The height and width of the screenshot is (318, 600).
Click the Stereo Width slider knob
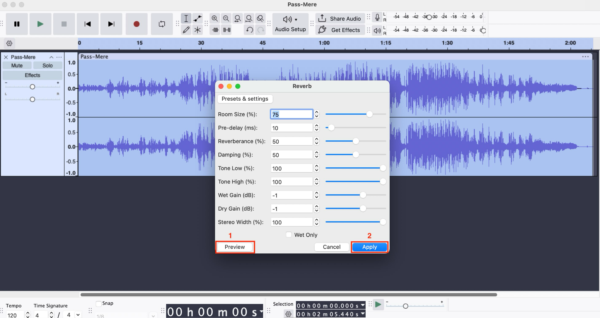click(x=383, y=222)
